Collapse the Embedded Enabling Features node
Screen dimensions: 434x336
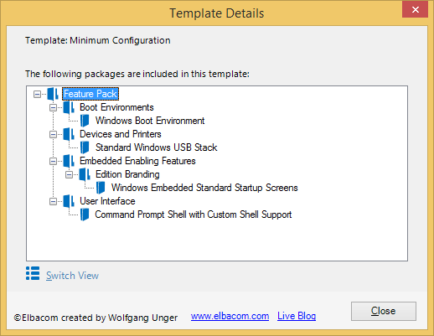click(53, 161)
